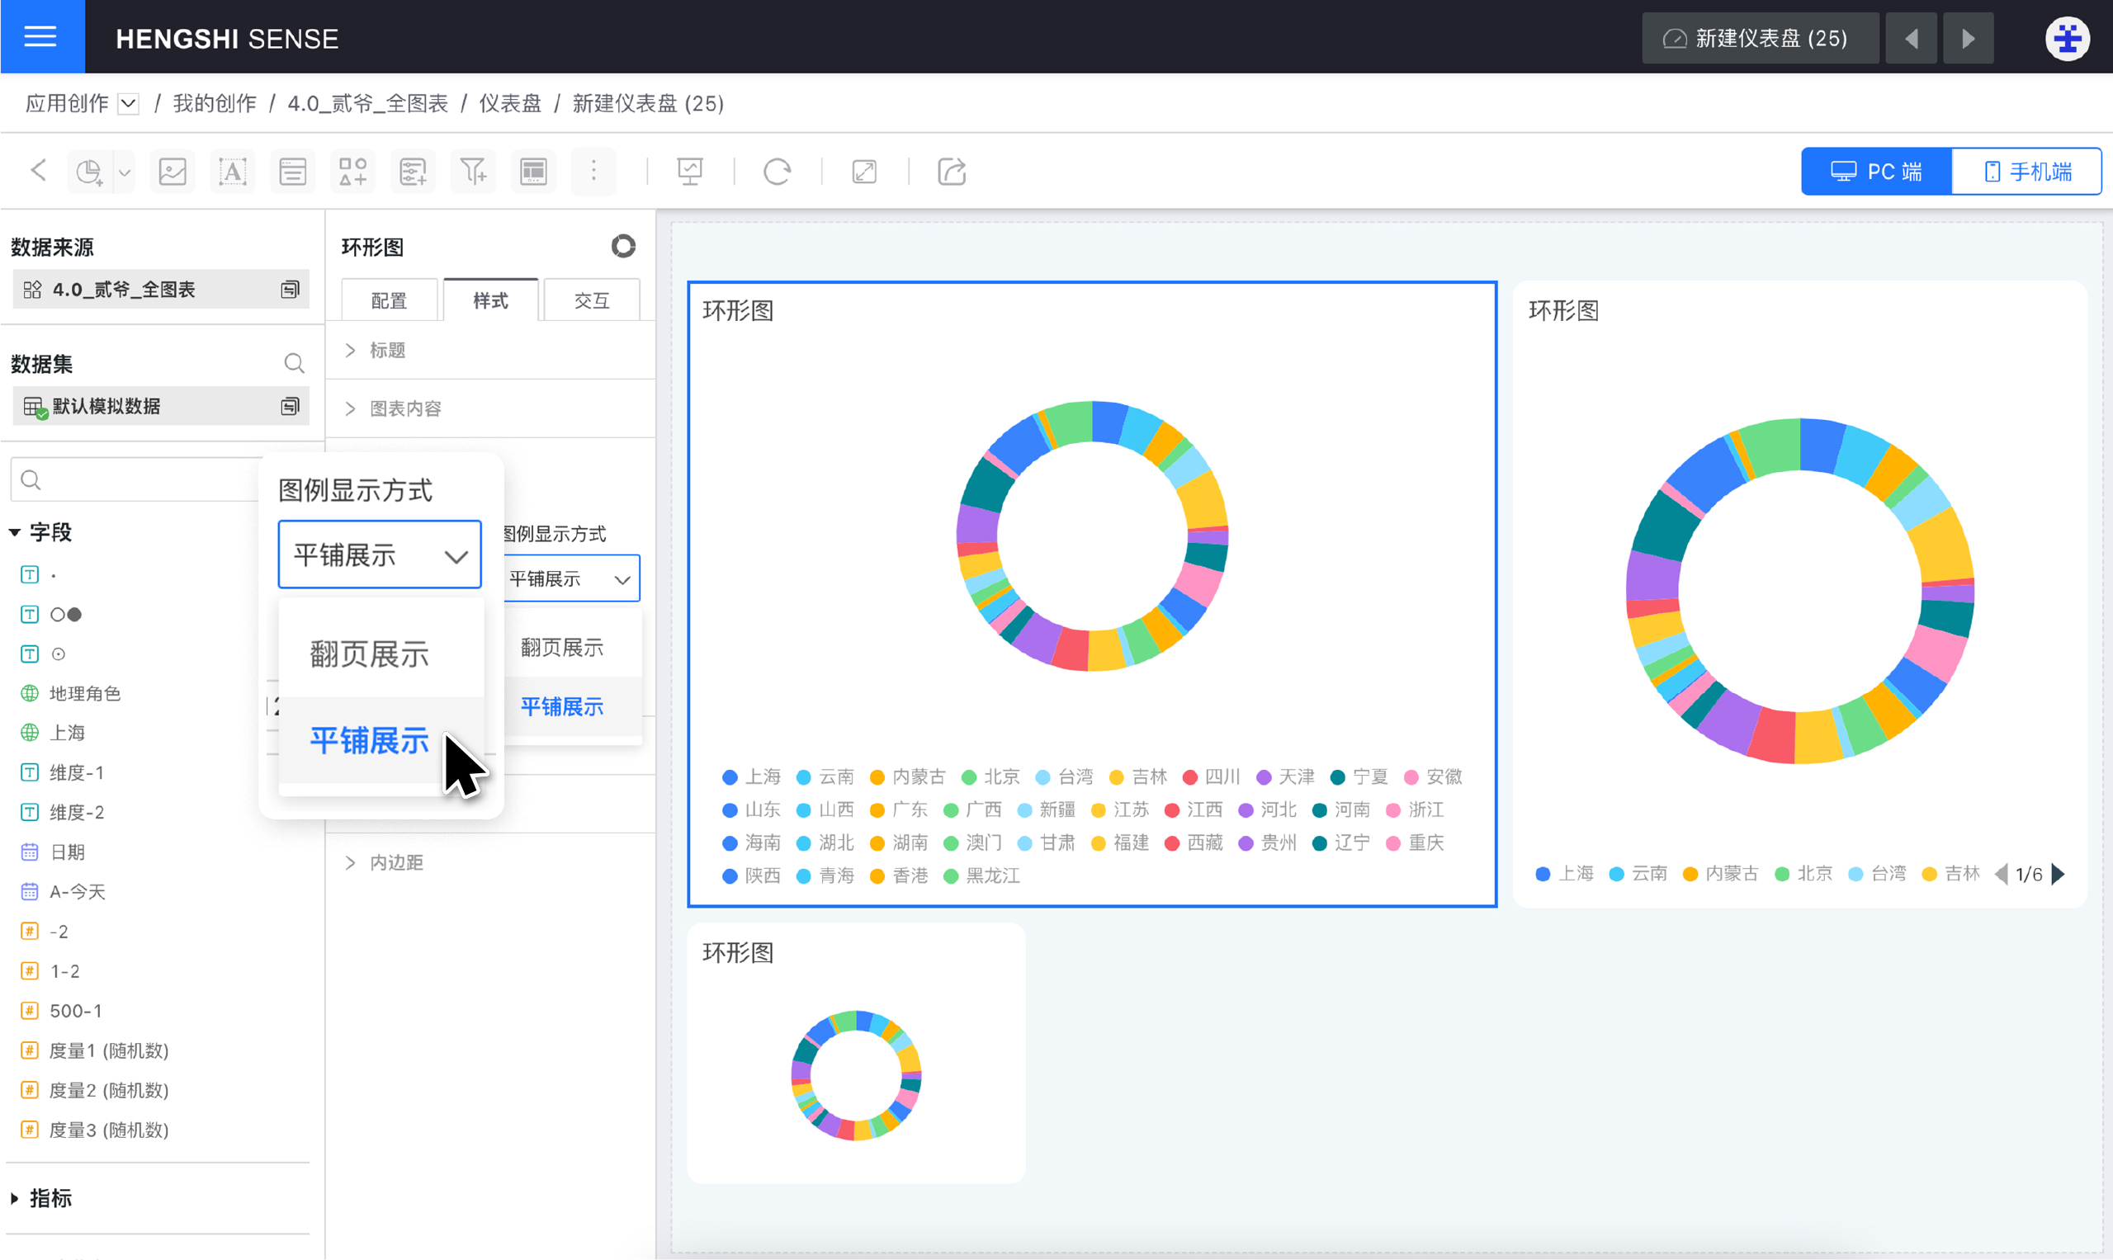Select the A-今天 field
The height and width of the screenshot is (1260, 2113).
(78, 891)
